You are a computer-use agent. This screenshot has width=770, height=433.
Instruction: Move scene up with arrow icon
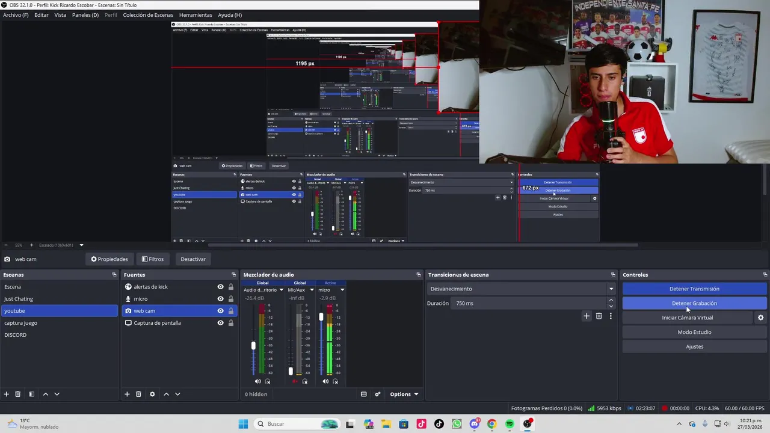click(x=45, y=394)
